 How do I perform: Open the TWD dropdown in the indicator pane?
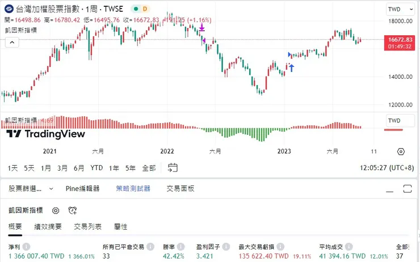click(x=400, y=120)
